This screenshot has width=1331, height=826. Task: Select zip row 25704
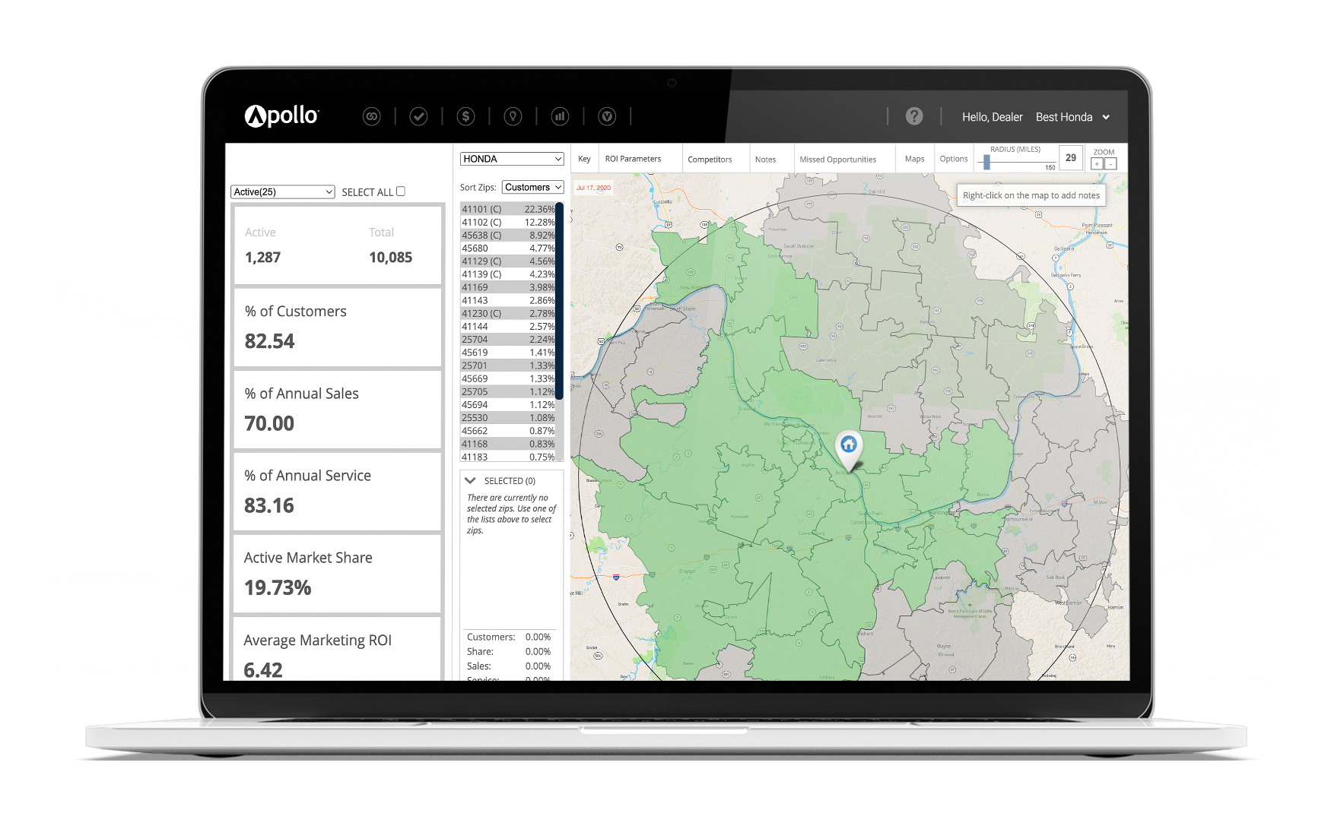508,339
